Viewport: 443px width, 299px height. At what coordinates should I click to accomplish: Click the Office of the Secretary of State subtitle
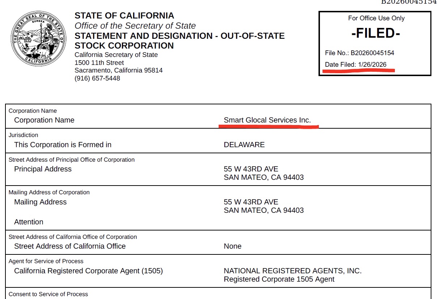click(x=135, y=26)
